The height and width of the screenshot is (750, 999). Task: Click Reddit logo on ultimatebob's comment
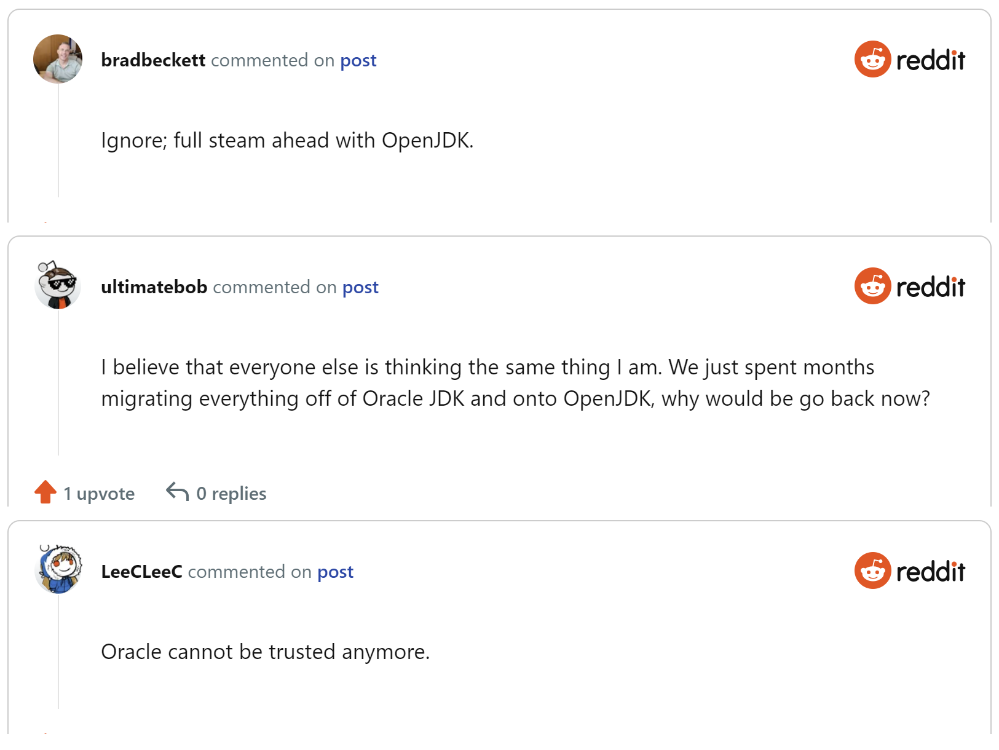pyautogui.click(x=909, y=286)
